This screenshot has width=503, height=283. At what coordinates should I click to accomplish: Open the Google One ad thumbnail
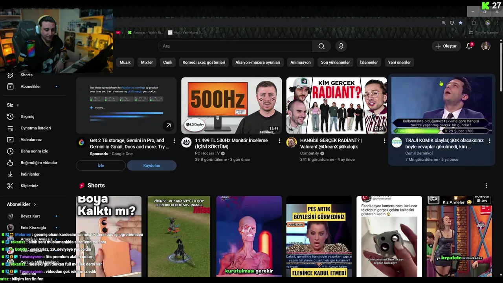coord(126,105)
